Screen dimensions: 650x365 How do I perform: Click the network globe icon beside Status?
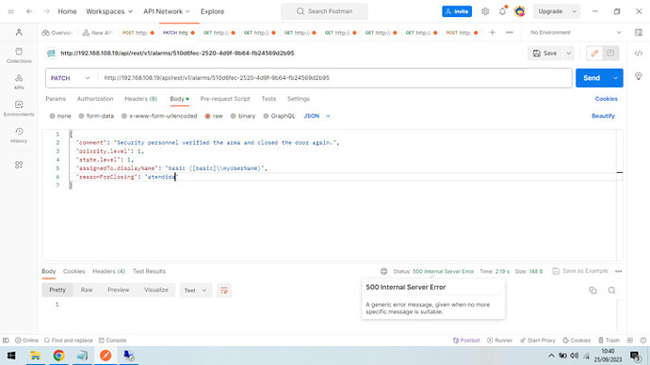(x=383, y=272)
